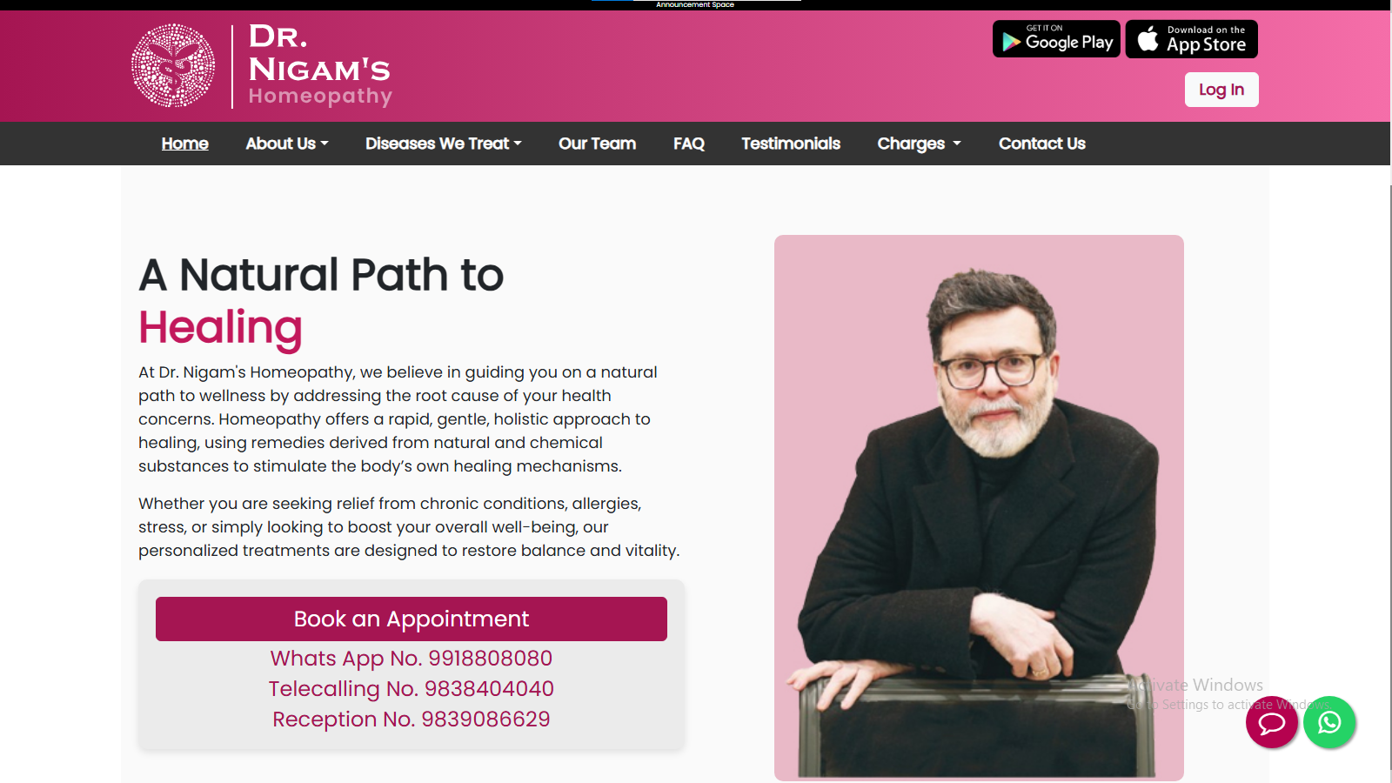Open the WhatsApp chat floating icon

[x=1329, y=722]
